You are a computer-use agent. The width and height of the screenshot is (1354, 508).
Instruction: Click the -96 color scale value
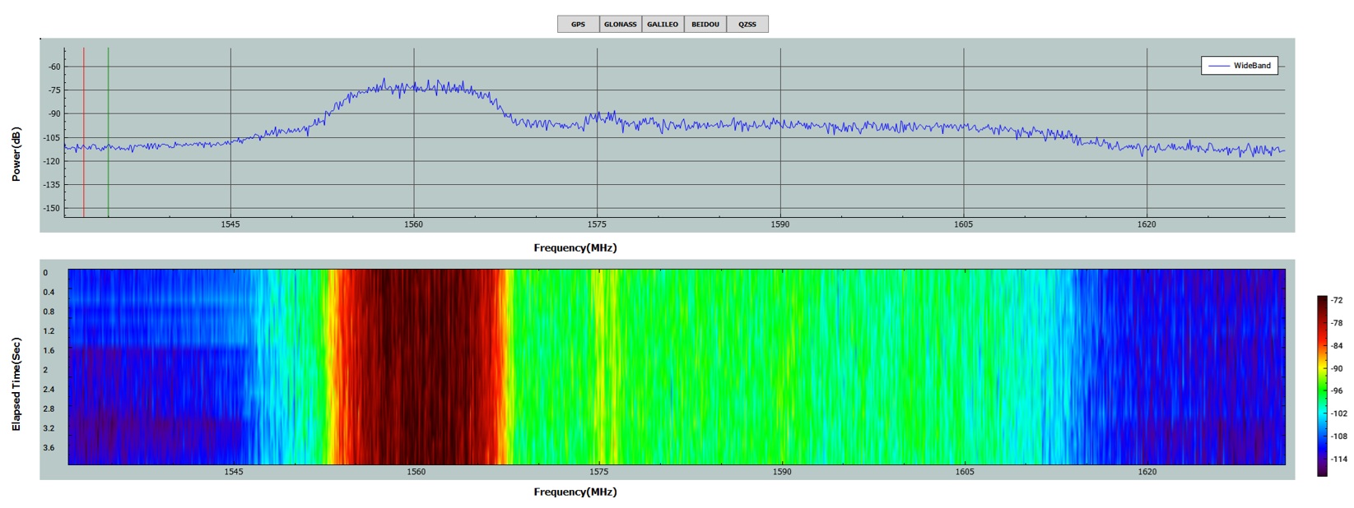(x=1338, y=391)
